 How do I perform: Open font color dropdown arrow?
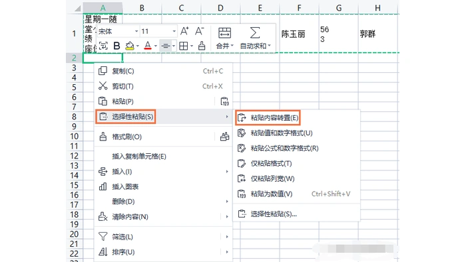pos(155,46)
